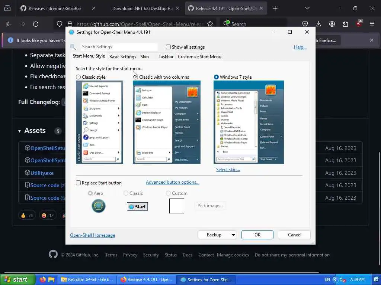Open Firefox downloads panel
This screenshot has width=381, height=285.
point(318,24)
